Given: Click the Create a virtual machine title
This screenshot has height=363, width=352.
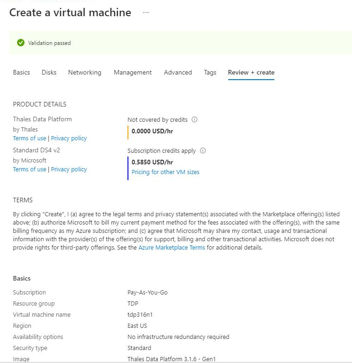Looking at the screenshot, I should coord(70,13).
